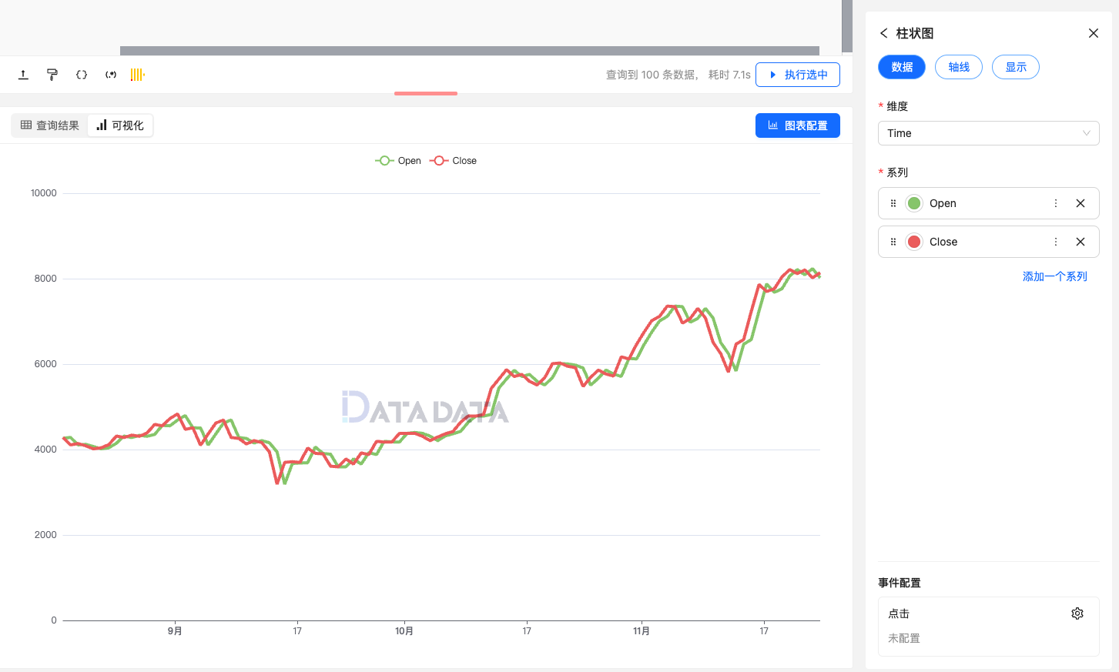Click the upload arrow icon in toolbar
1119x672 pixels.
(23, 75)
